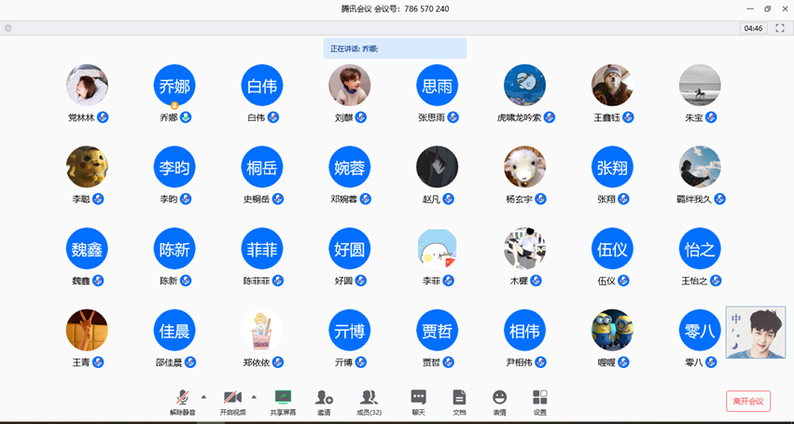Click the floating self-video thumbnail
The height and width of the screenshot is (424, 794).
click(756, 333)
